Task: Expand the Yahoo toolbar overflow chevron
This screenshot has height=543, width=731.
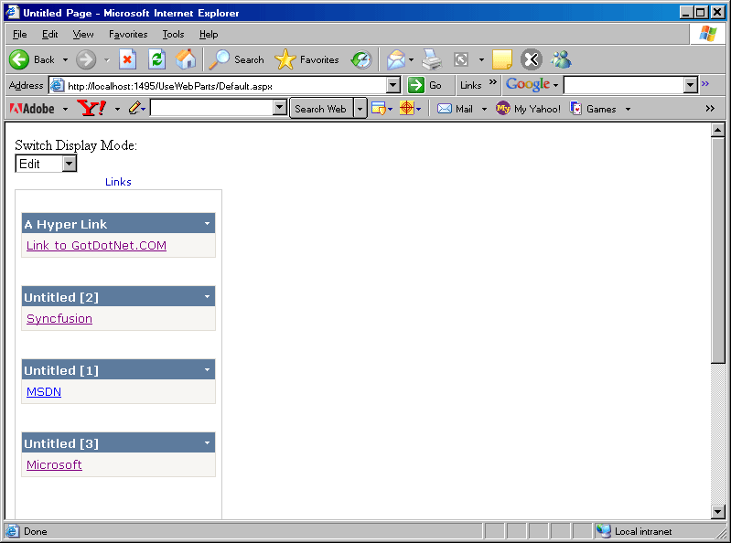Action: pos(710,109)
